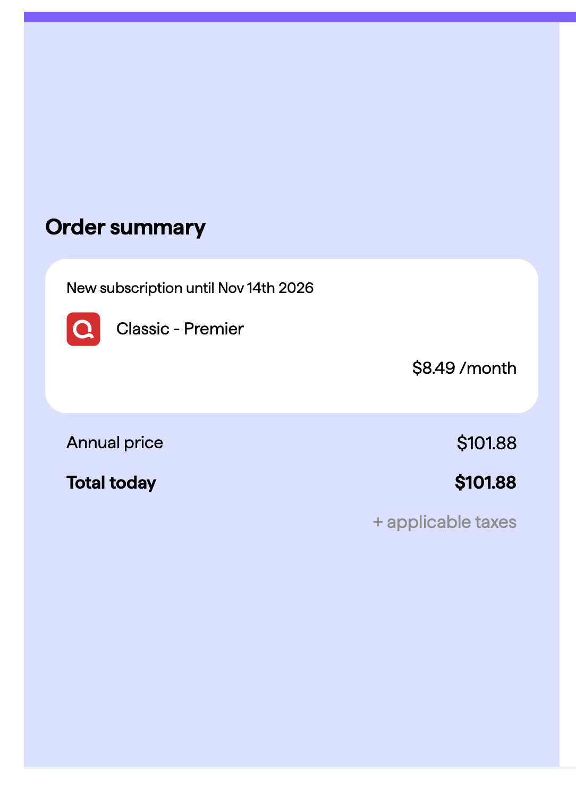Screen dimensions: 576x788
Task: Open the "applicable taxes" note
Action: coord(452,522)
